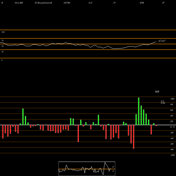Click the MR axis label 60

tap(171, 110)
